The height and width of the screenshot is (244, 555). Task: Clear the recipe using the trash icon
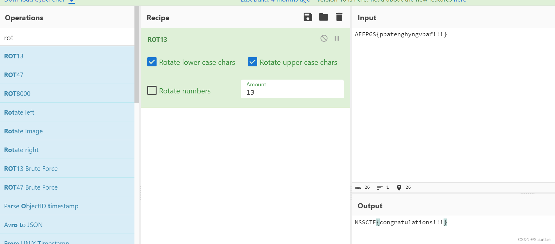point(339,17)
